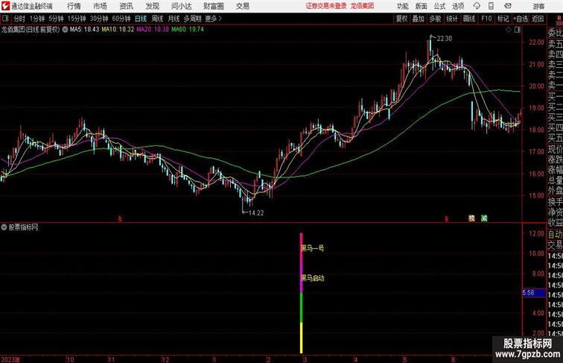The height and width of the screenshot is (363, 563).
Task: Click the 22.30 high price label
Action: pyautogui.click(x=444, y=39)
